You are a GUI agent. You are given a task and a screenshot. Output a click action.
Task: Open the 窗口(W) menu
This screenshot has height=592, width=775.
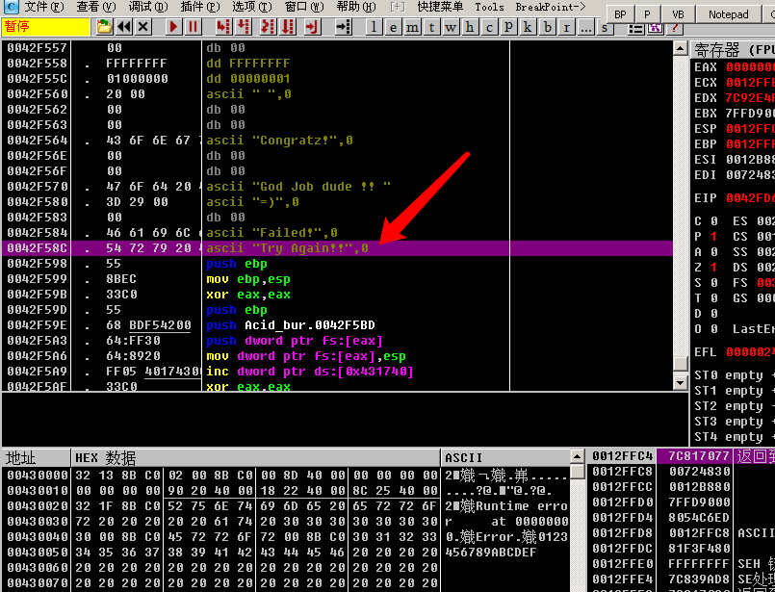pos(304,7)
